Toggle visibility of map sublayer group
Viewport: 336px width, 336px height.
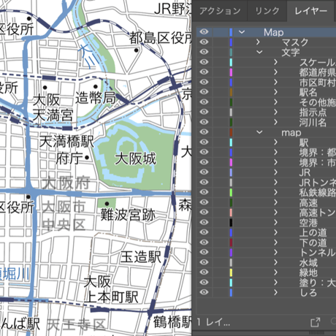[204, 131]
